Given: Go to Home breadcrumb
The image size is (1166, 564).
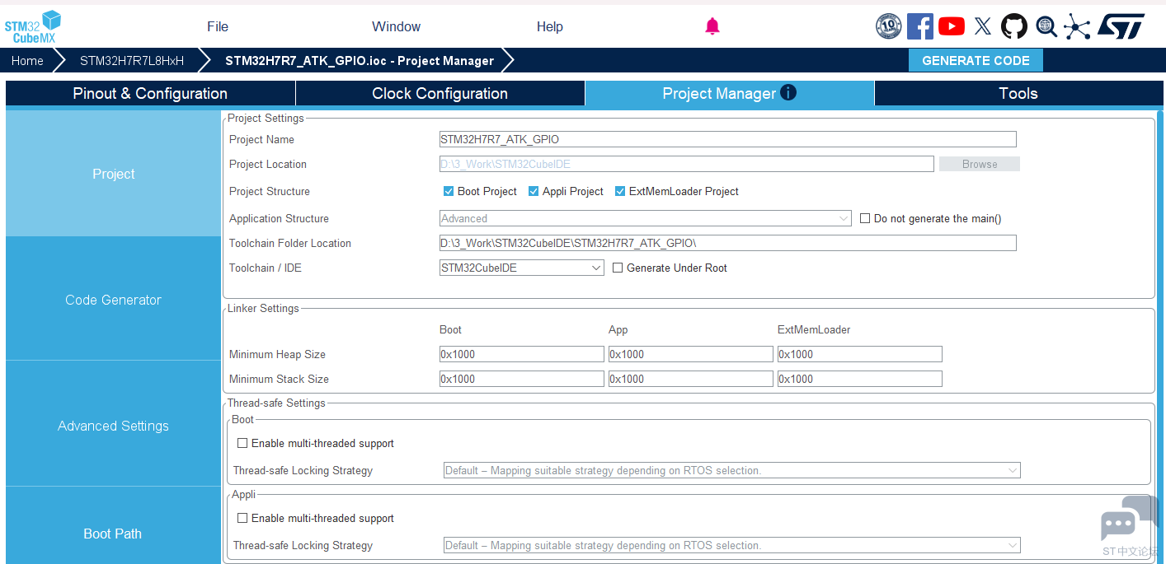Looking at the screenshot, I should tap(27, 60).
